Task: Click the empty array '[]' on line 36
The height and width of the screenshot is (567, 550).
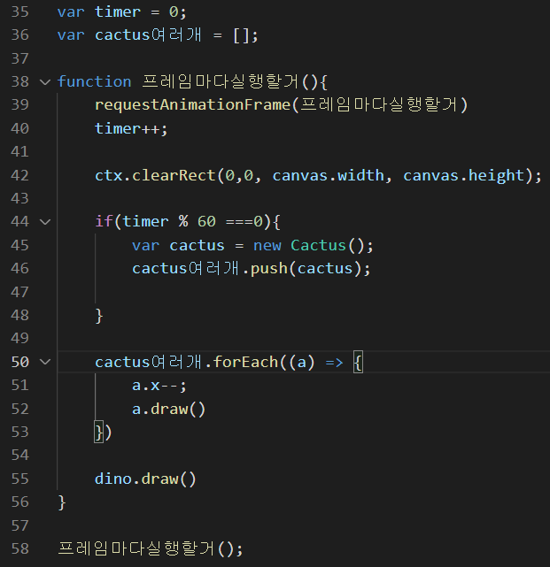Action: 241,35
